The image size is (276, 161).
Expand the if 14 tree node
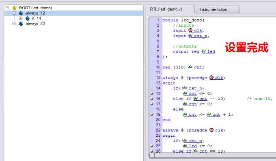pyautogui.click(x=20, y=18)
